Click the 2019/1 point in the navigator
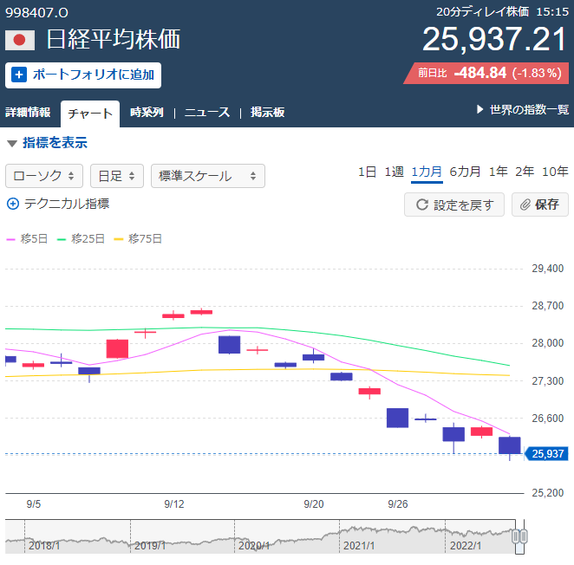Viewport: 574px width, 565px height. click(150, 546)
